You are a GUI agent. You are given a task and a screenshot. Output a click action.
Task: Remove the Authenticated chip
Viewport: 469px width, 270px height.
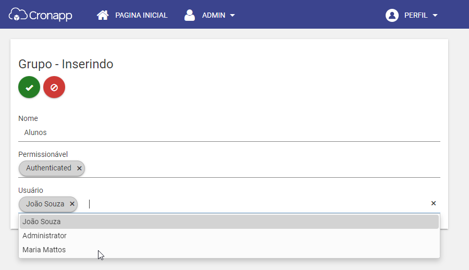click(79, 168)
